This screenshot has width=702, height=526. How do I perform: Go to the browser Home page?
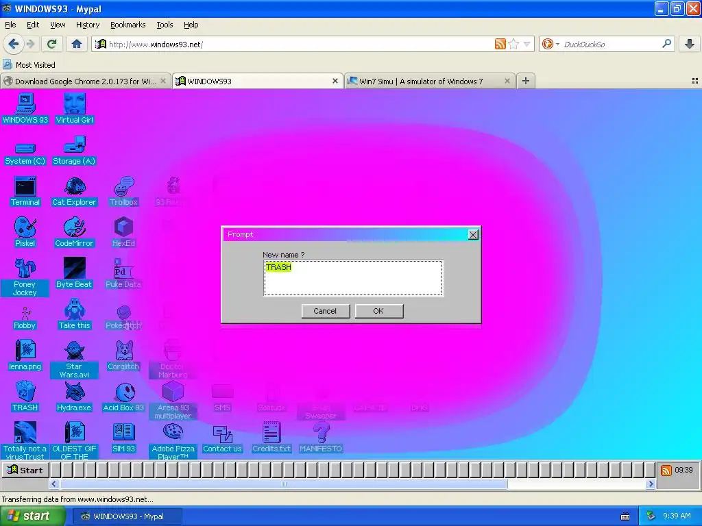click(x=77, y=44)
